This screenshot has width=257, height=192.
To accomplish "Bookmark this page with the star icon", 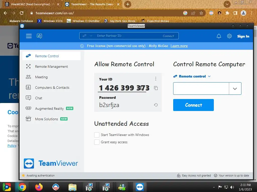I will coord(201,13).
